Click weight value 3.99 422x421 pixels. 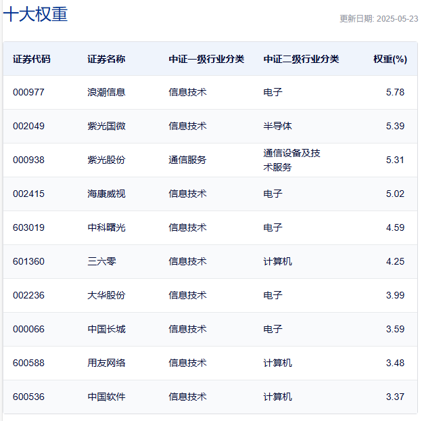(x=395, y=296)
